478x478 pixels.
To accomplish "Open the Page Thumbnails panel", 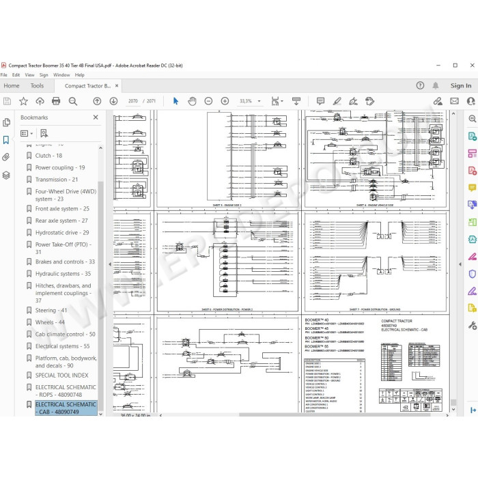I will 6,122.
